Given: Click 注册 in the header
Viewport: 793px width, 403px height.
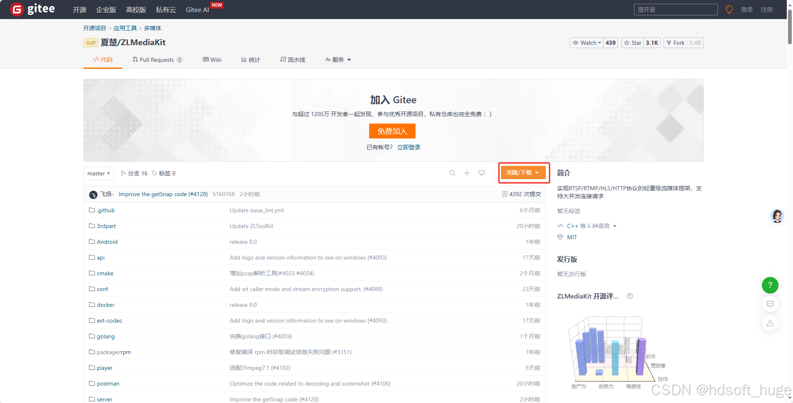Looking at the screenshot, I should [767, 10].
